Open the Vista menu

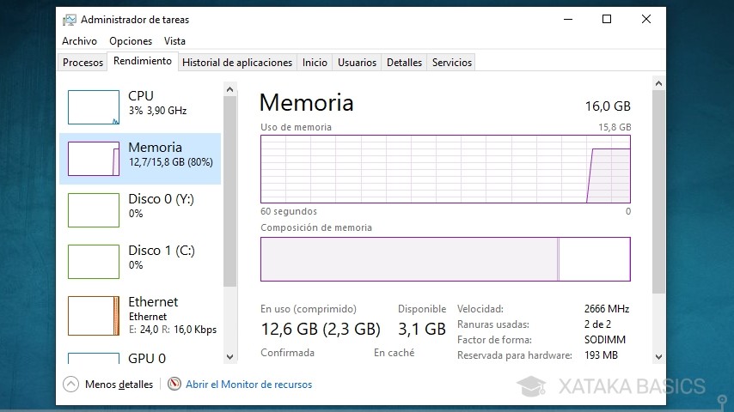coord(174,41)
